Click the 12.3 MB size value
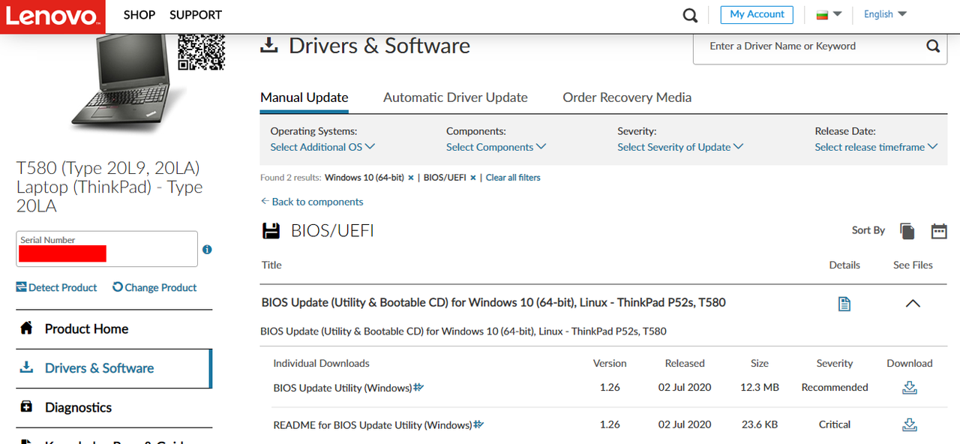 [760, 388]
